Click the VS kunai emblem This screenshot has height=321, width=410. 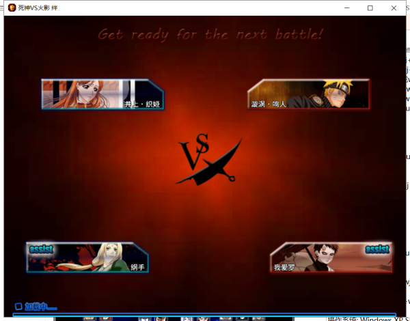(209, 159)
